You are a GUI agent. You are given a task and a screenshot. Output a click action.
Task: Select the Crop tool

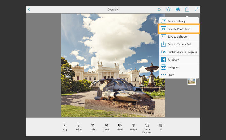click(x=65, y=127)
